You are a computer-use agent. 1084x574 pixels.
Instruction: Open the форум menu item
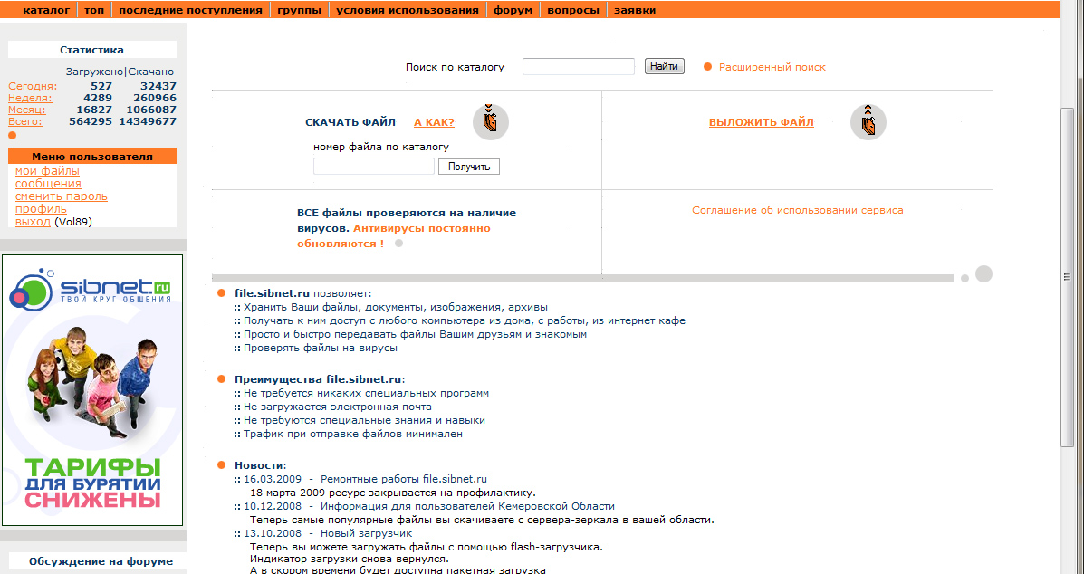coord(513,10)
